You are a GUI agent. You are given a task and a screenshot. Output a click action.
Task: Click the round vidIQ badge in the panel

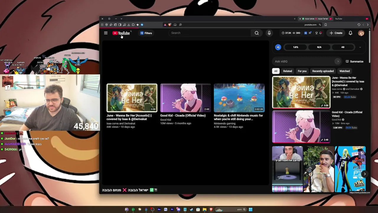(278, 47)
